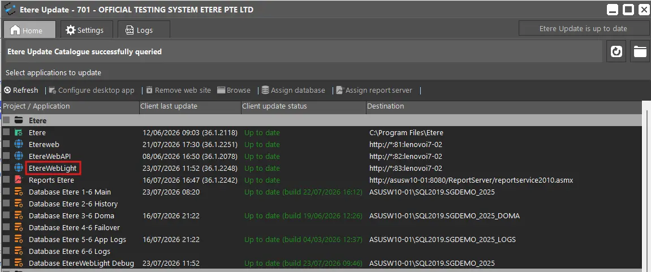
Task: Click the Reports Etere chart icon
Action: pos(18,180)
